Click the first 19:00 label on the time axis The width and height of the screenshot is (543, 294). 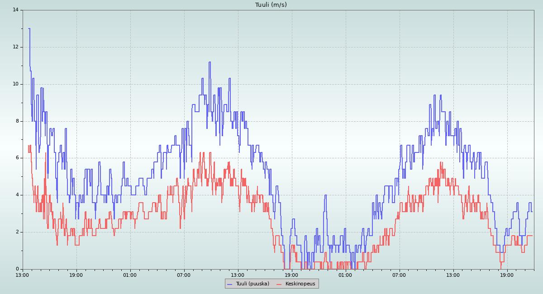(x=76, y=275)
